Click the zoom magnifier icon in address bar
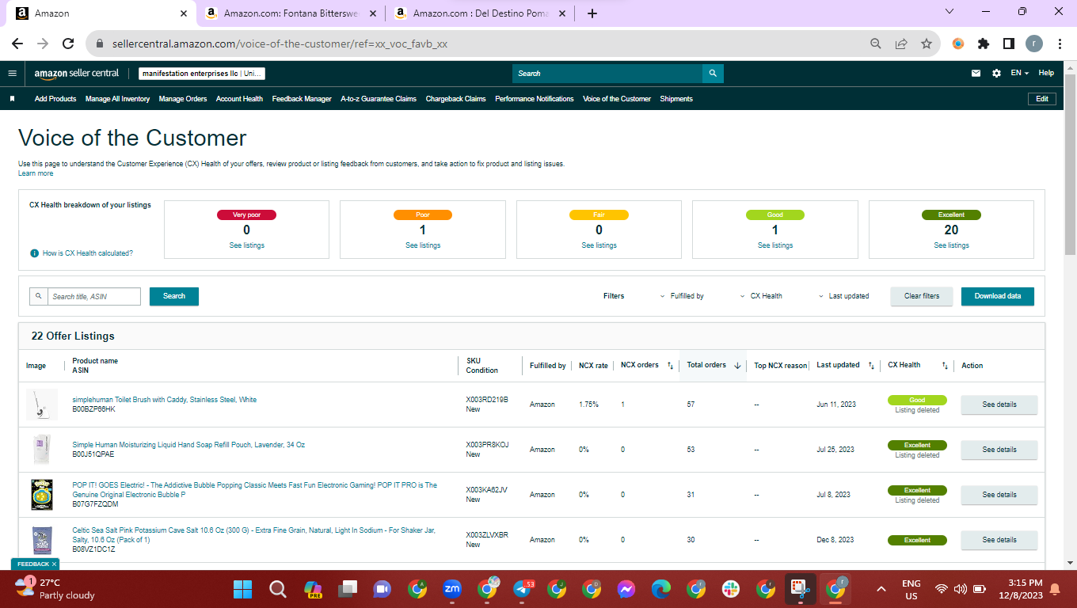 tap(875, 44)
